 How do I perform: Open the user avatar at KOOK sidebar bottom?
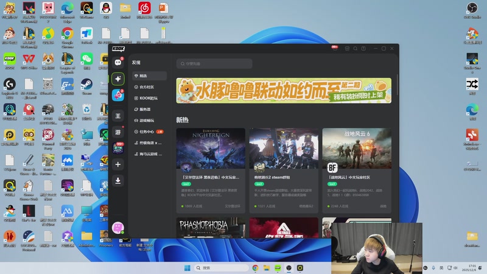(117, 228)
